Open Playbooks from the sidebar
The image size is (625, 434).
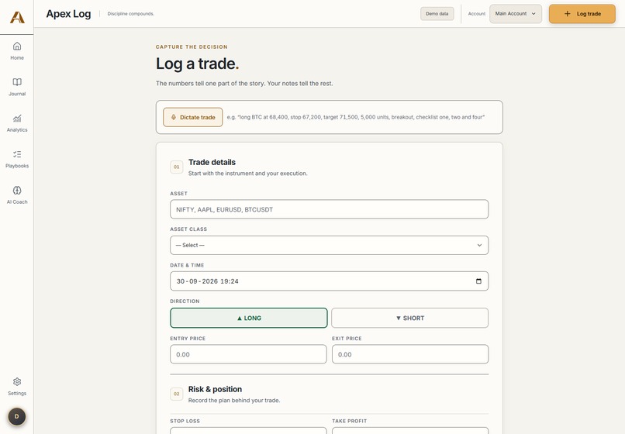[x=17, y=159]
